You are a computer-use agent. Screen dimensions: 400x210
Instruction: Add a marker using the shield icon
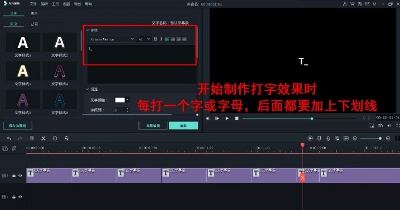[x=319, y=138]
